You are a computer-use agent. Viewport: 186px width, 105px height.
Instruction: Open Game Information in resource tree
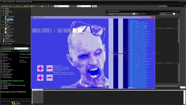[x=9, y=40]
